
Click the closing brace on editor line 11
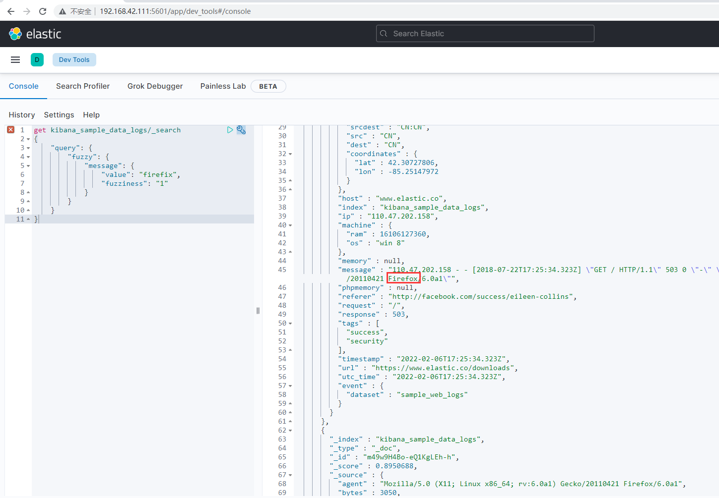point(36,219)
